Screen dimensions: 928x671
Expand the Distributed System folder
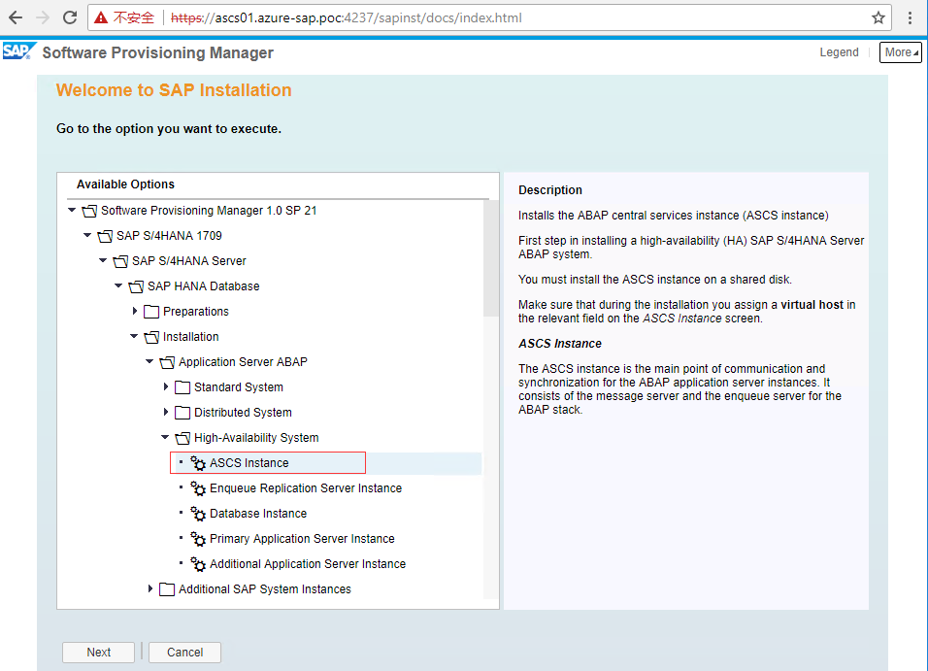[166, 412]
